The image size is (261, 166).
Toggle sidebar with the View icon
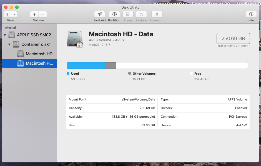pos(8,14)
